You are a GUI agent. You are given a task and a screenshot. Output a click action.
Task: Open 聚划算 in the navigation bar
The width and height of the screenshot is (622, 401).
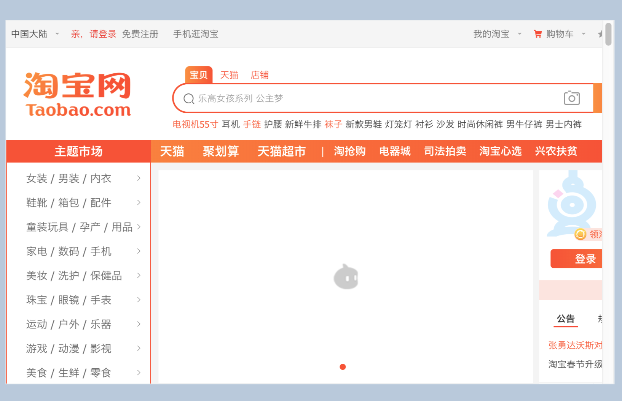(221, 152)
